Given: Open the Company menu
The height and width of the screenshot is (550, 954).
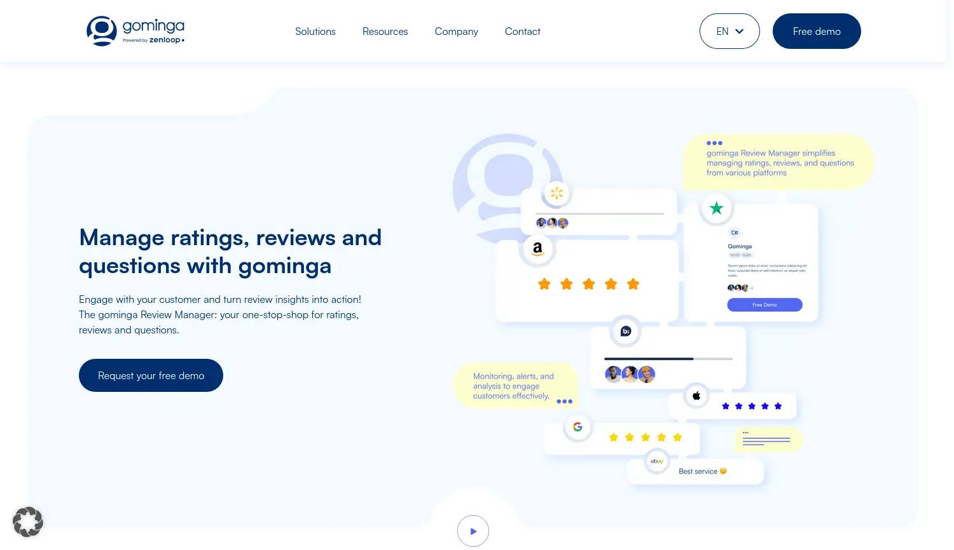Looking at the screenshot, I should click(x=457, y=31).
